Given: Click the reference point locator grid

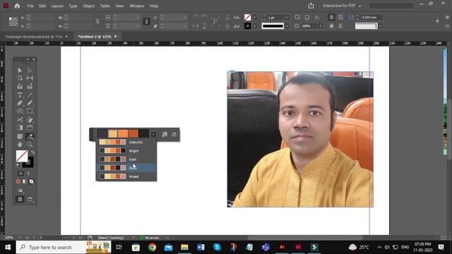Looking at the screenshot, I should (13, 22).
